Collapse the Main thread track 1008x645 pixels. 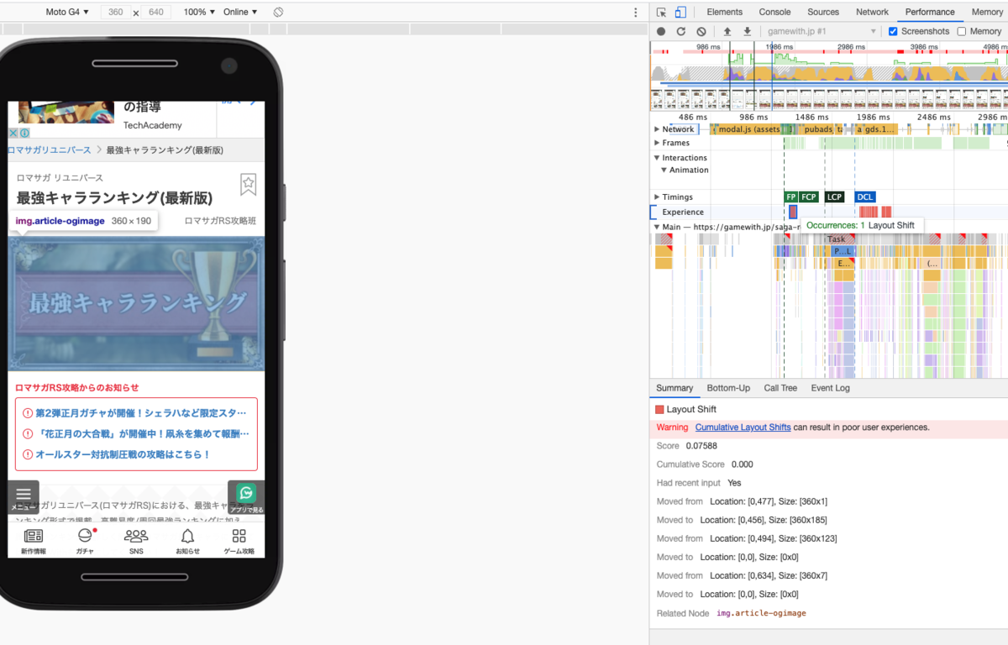pos(657,227)
